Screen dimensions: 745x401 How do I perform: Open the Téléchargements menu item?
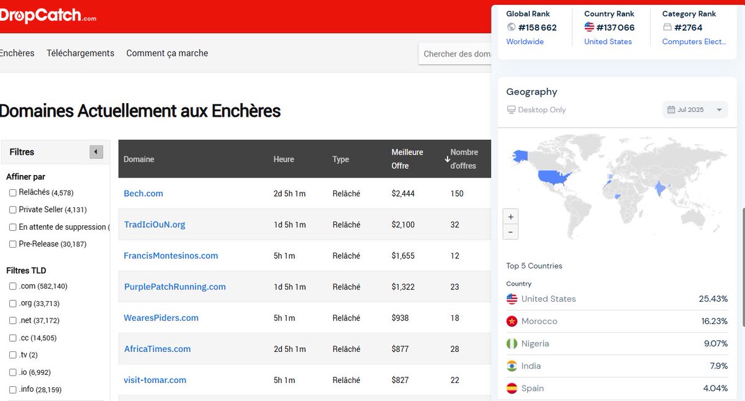(x=81, y=53)
